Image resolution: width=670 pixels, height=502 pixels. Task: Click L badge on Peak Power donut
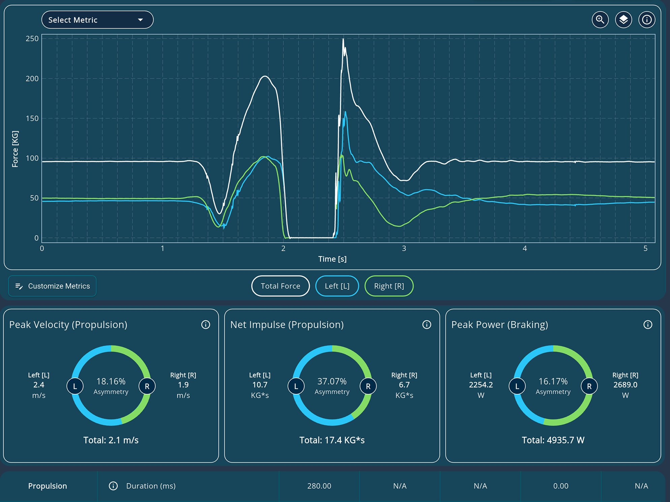coord(517,386)
